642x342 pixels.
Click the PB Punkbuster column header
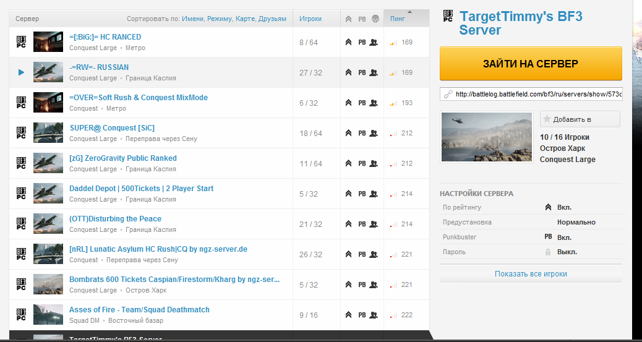(x=362, y=19)
